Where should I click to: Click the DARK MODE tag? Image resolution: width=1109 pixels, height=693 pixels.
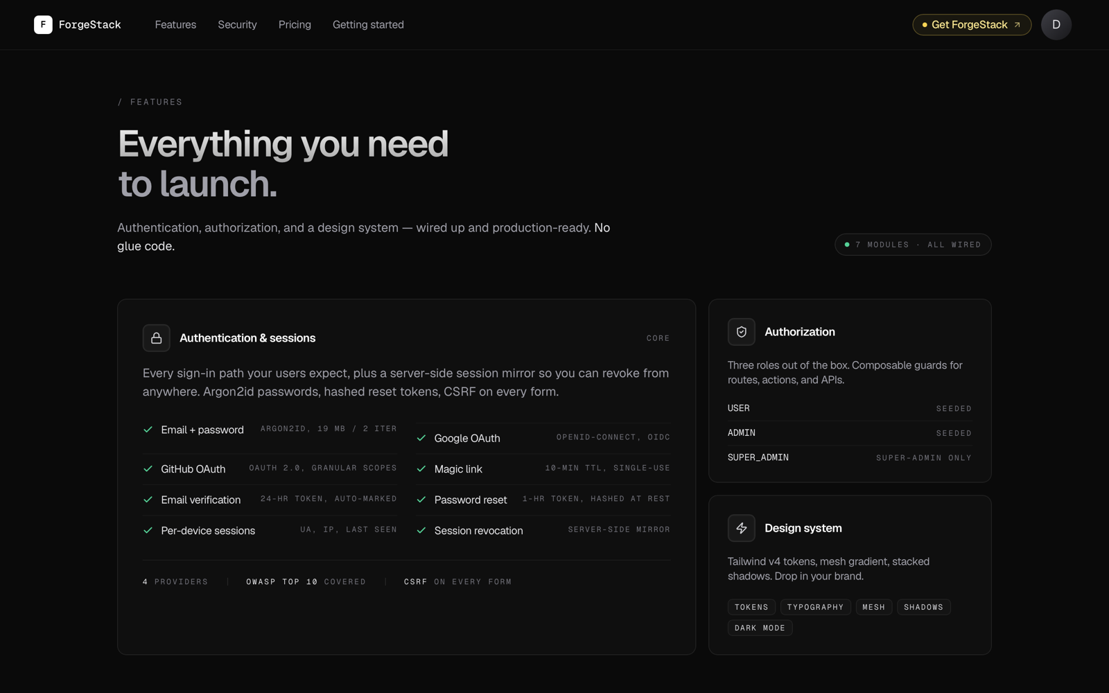coord(760,628)
